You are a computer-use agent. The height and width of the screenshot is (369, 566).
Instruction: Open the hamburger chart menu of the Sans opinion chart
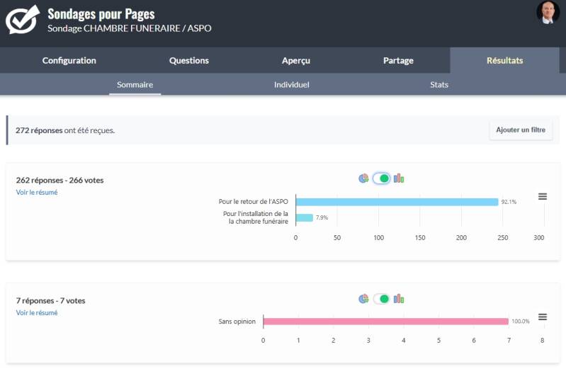543,317
